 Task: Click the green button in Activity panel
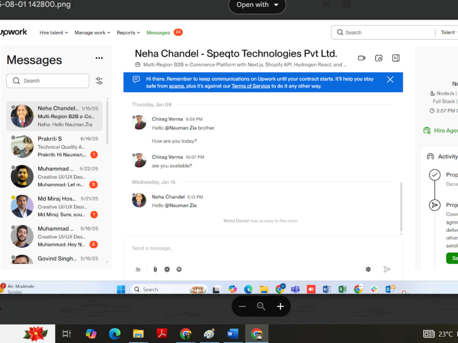tap(452, 258)
